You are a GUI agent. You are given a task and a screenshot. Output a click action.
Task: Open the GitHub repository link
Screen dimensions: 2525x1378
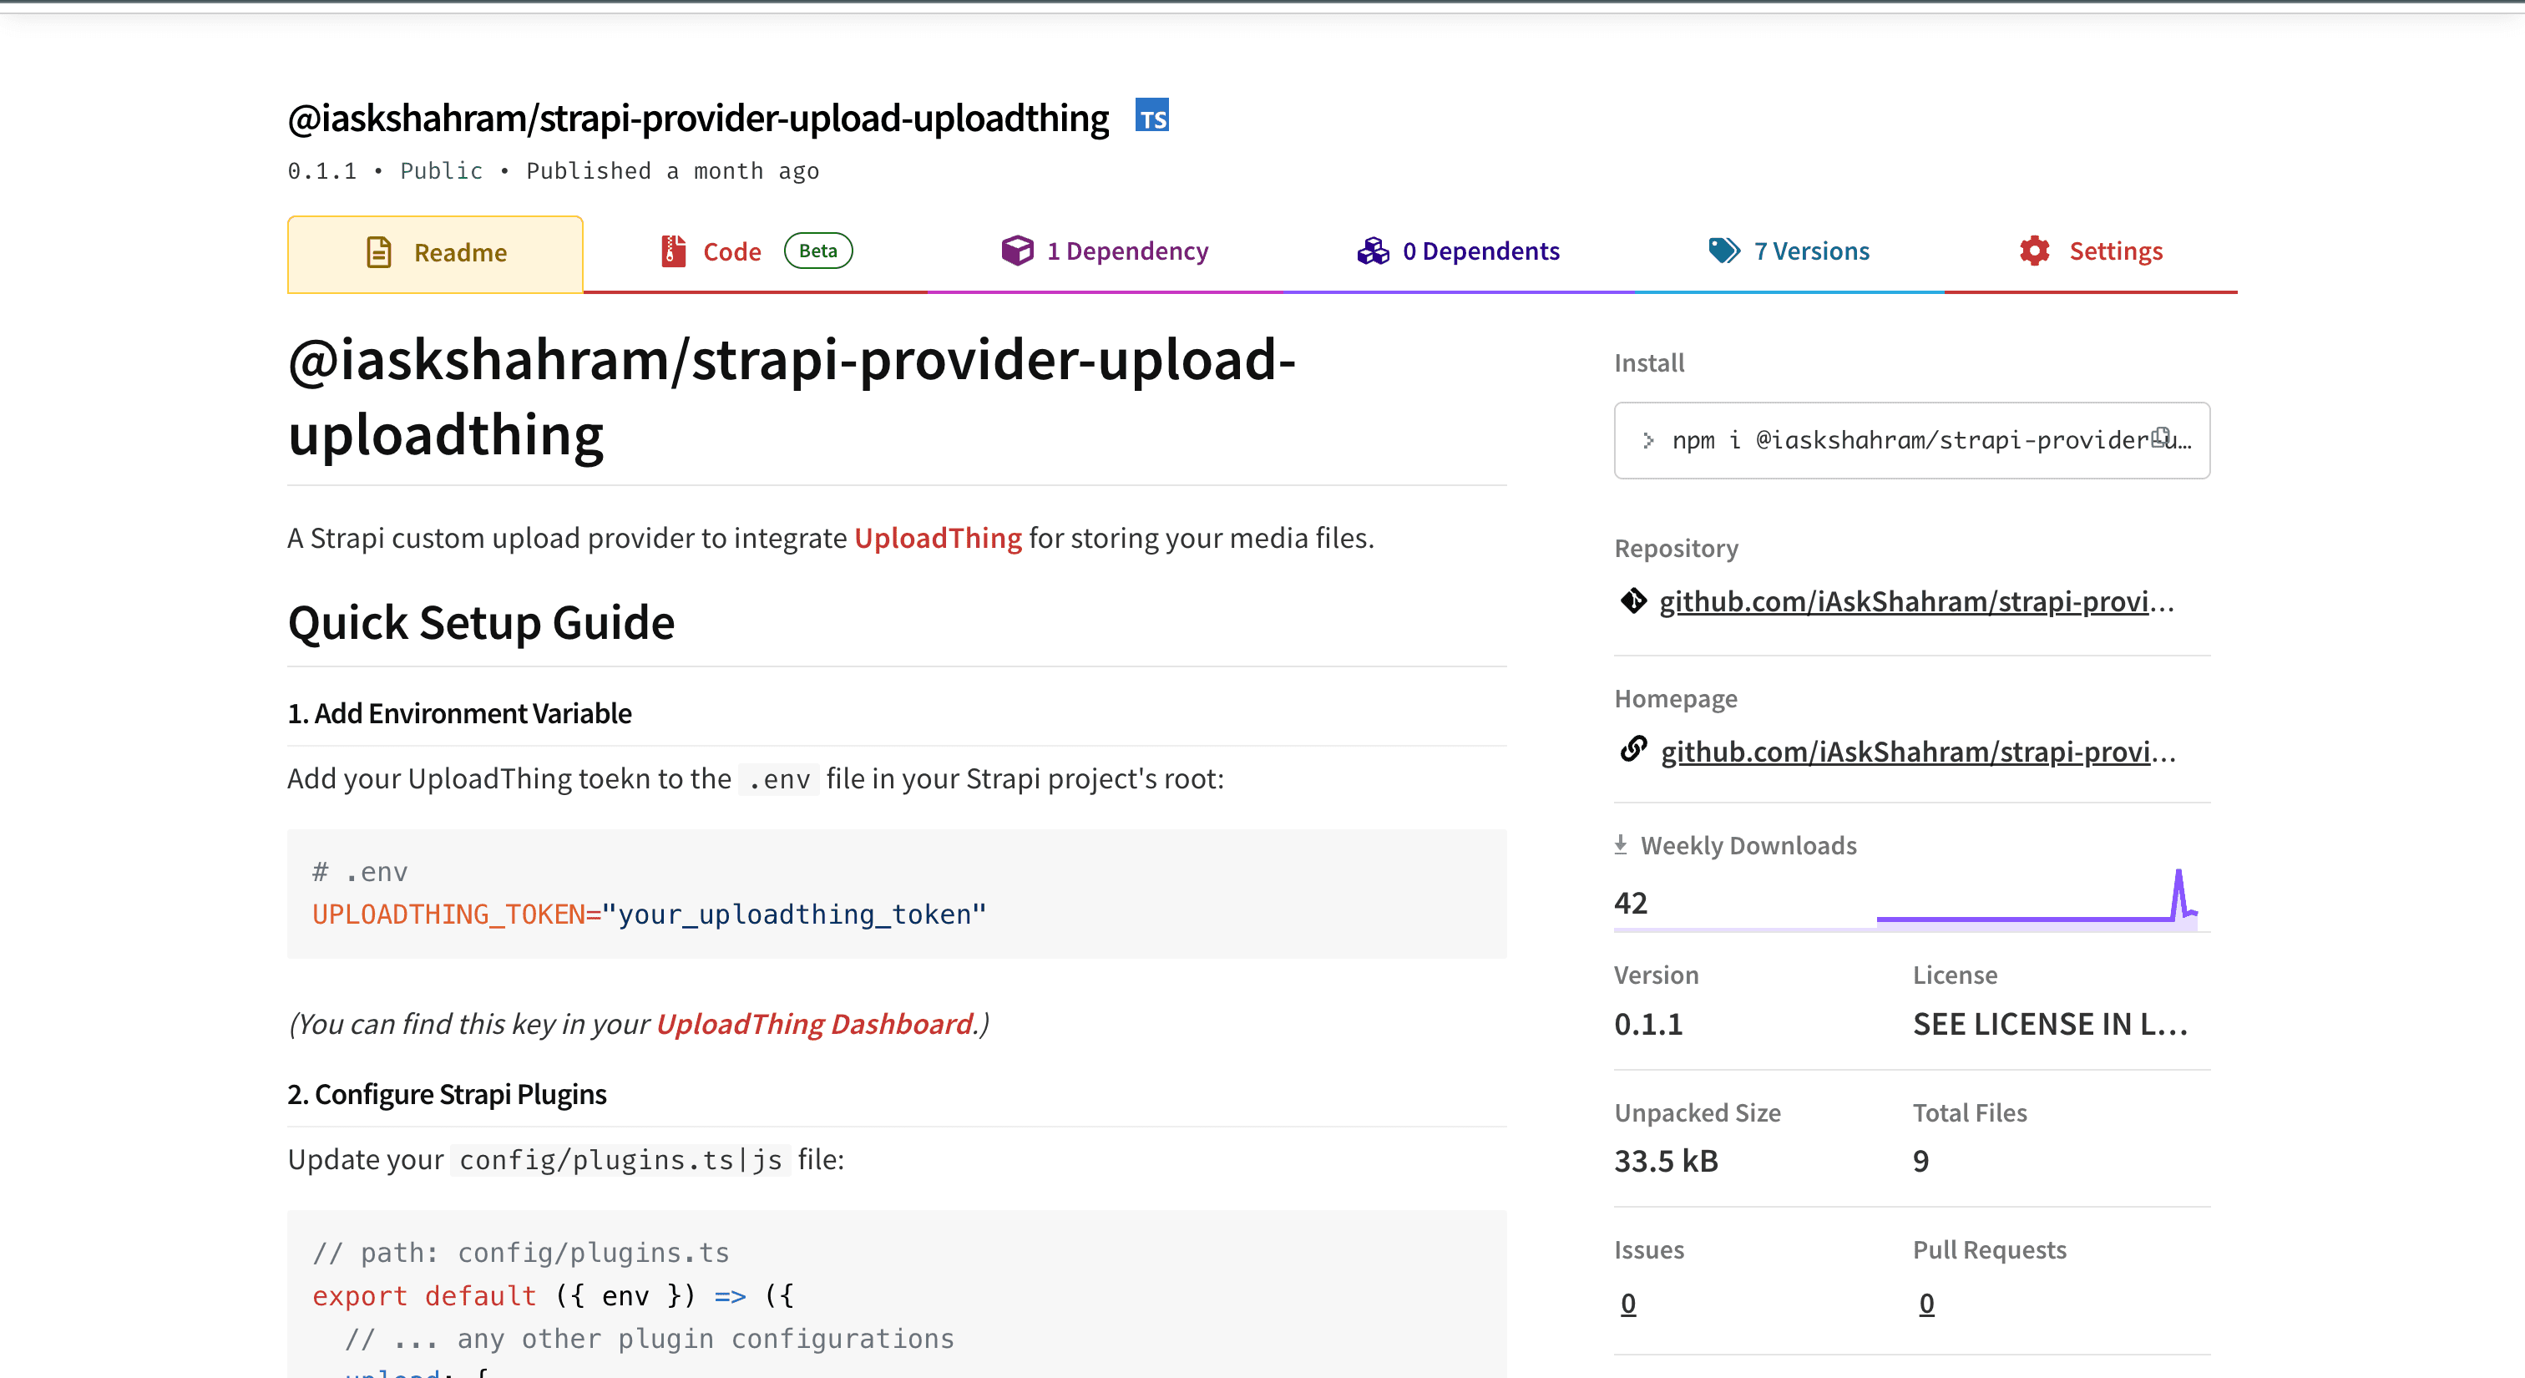pyautogui.click(x=1916, y=600)
